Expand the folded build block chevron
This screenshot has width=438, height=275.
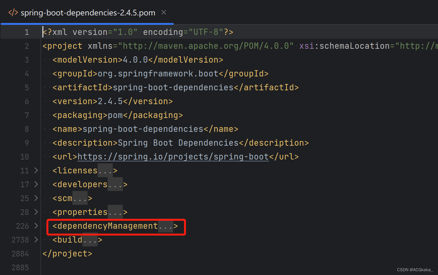pos(36,240)
